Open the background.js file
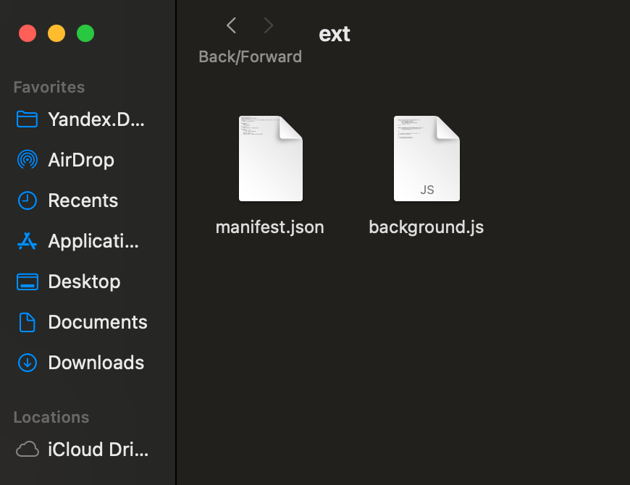Image resolution: width=630 pixels, height=485 pixels. coord(427,158)
